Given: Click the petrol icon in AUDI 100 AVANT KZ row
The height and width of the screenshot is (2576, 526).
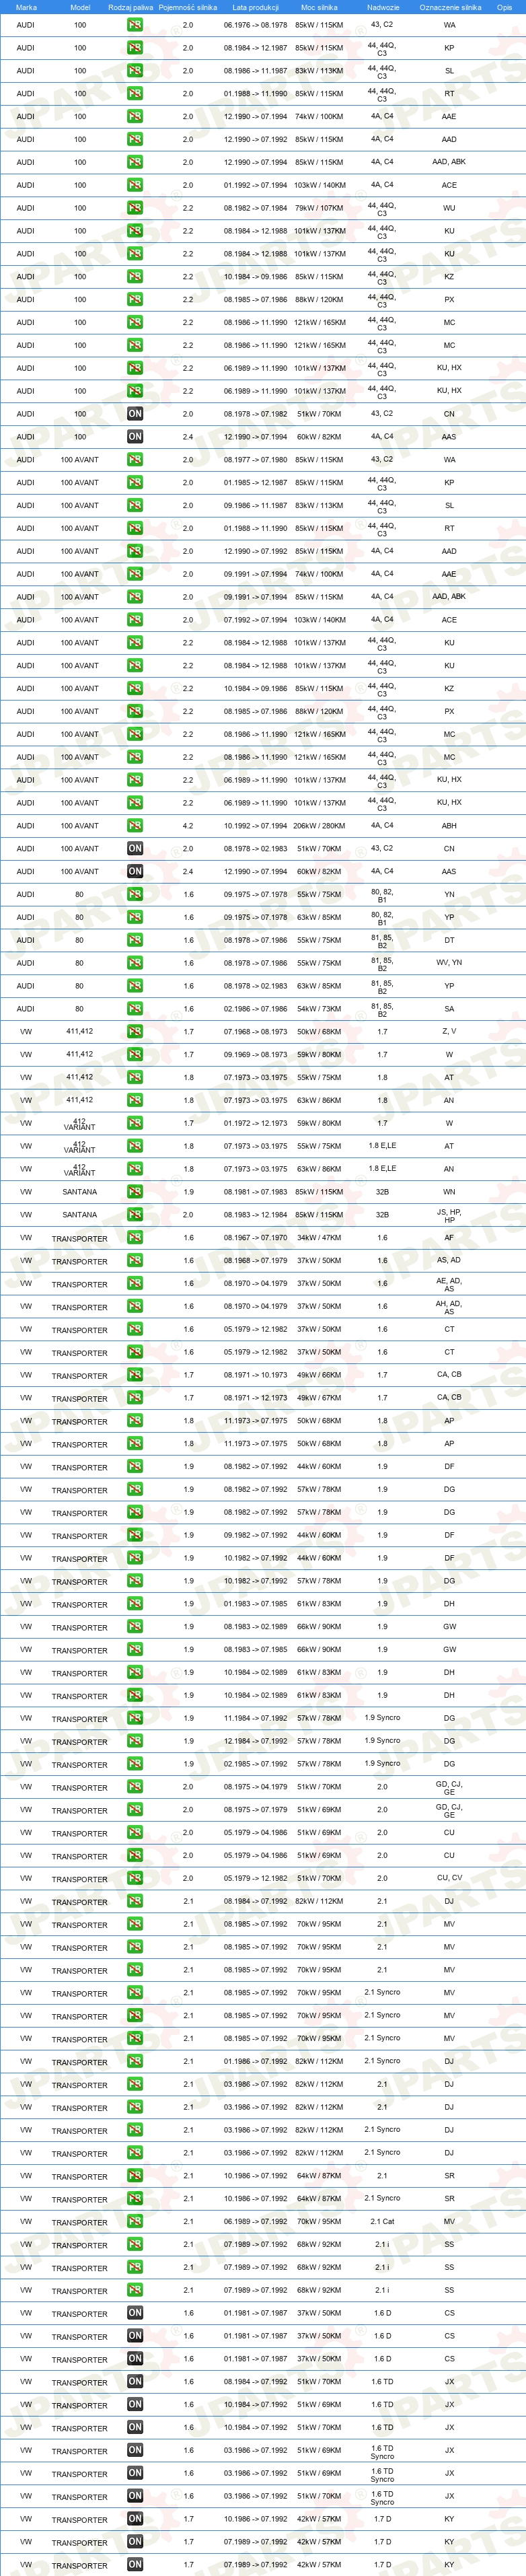Looking at the screenshot, I should pos(135,689).
